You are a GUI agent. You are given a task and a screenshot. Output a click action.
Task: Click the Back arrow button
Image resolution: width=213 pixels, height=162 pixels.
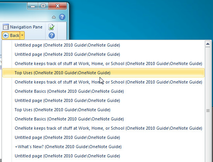(x=11, y=35)
